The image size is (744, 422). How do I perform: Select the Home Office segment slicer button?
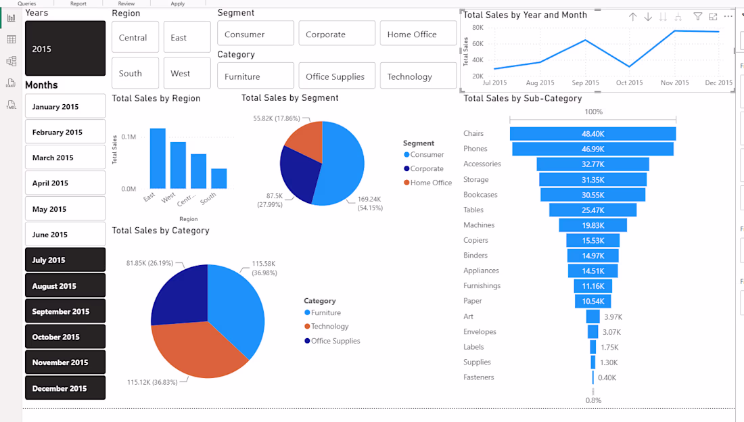point(418,33)
